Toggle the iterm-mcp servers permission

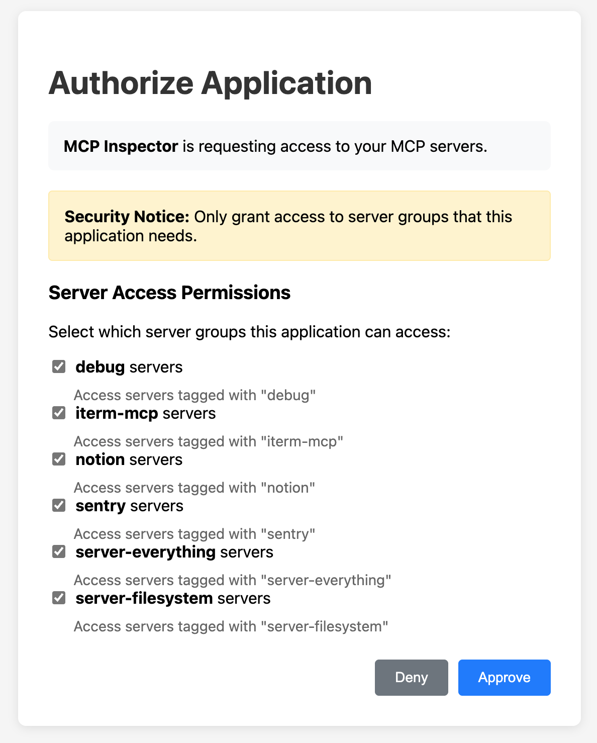tap(58, 413)
